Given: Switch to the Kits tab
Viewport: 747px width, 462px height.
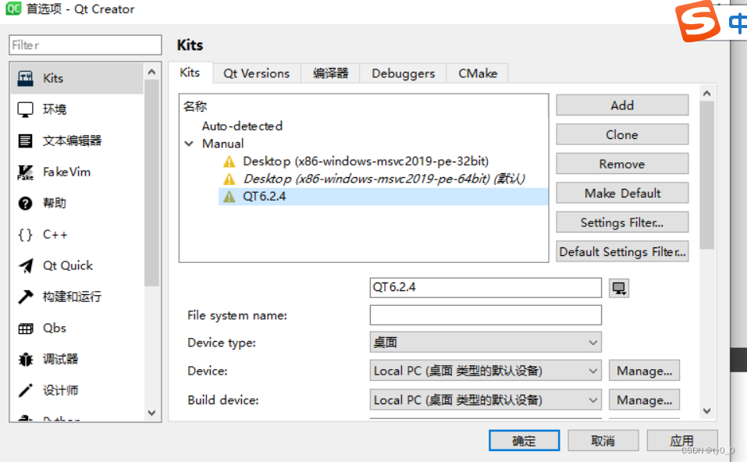Looking at the screenshot, I should pos(190,73).
